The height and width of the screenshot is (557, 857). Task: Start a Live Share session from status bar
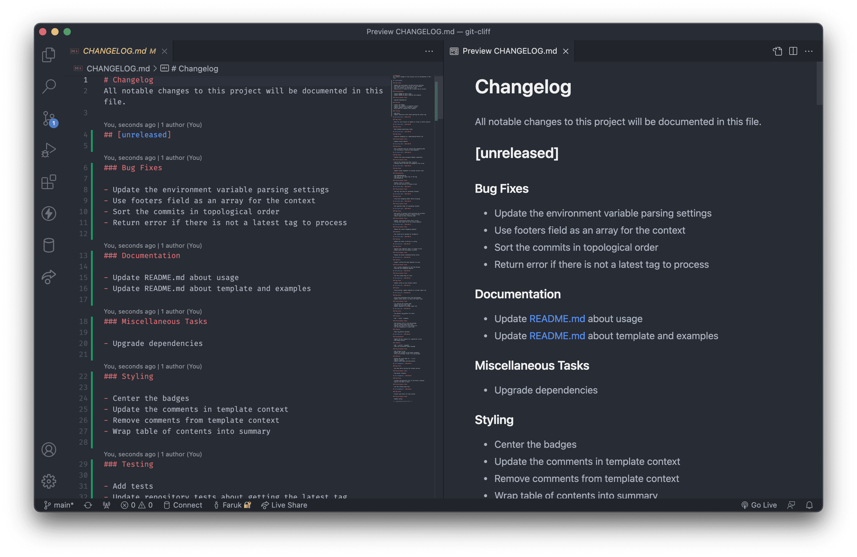pos(284,505)
